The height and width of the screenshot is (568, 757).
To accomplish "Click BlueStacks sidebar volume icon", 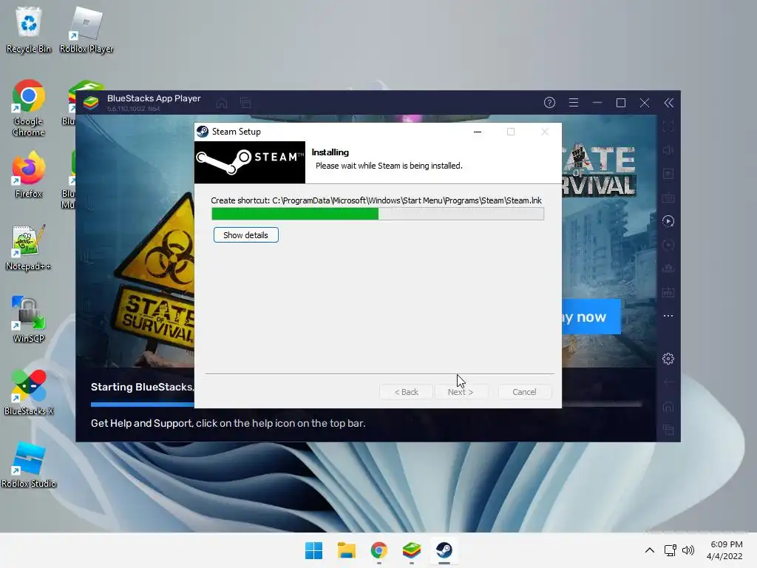I will click(x=668, y=150).
